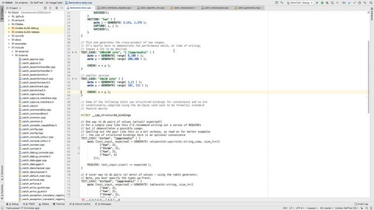Select the Generators.tests.cpp editor tab
The height and width of the screenshot is (210, 374).
(80, 8)
